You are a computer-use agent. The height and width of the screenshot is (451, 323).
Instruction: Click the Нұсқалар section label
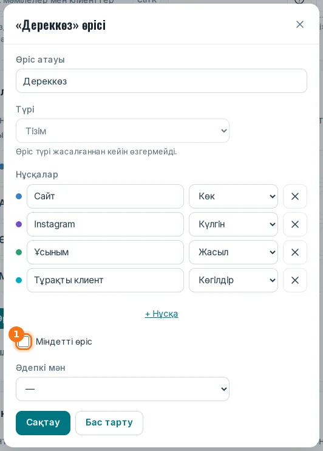coord(37,174)
